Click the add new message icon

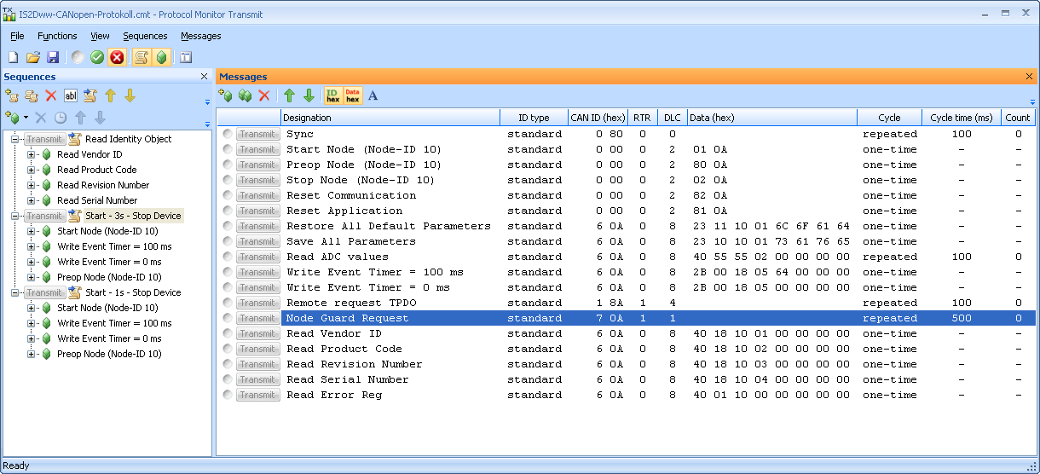226,95
